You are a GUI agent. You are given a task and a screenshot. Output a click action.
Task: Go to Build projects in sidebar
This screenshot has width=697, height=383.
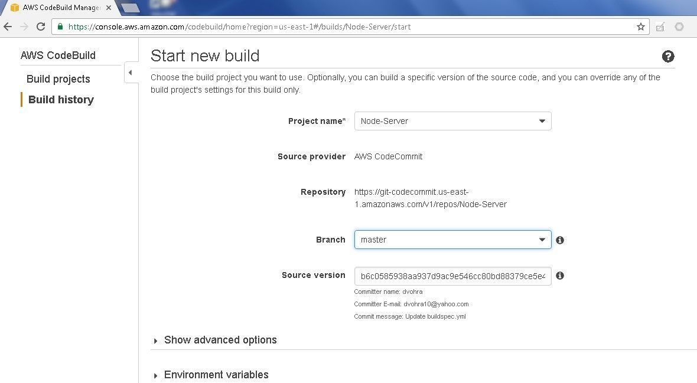point(58,79)
